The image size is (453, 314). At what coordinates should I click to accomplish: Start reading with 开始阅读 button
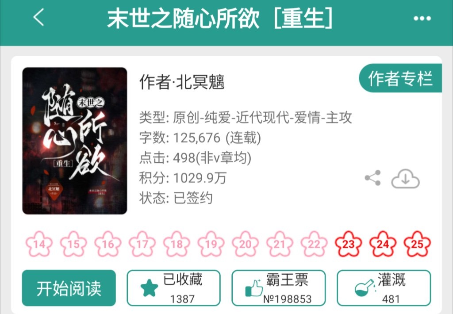69,288
